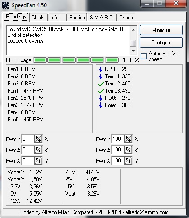The width and height of the screenshot is (189, 218).
Task: Click the +3.3V 3,36V voltage reading
Action: click(25, 187)
